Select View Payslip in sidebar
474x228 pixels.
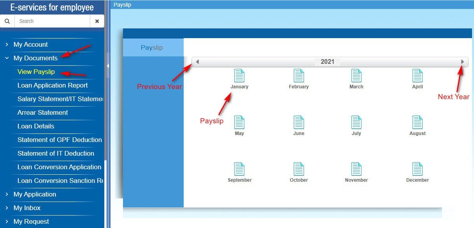[36, 72]
